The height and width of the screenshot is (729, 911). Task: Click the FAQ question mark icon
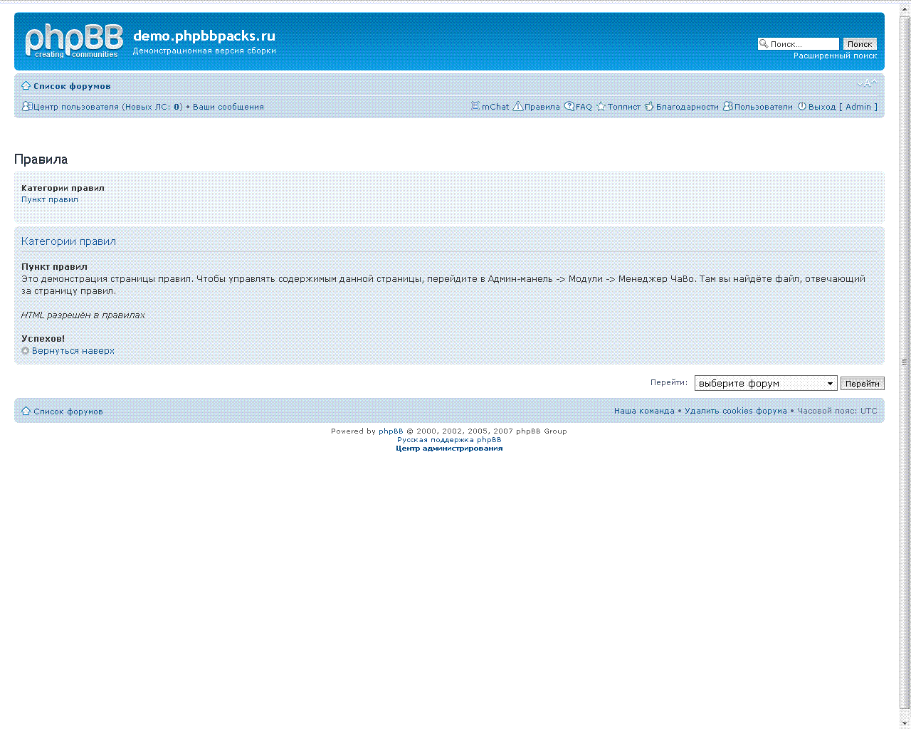[x=569, y=107]
